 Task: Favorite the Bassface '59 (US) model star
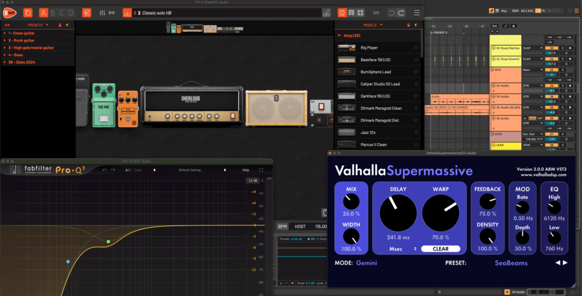(416, 60)
